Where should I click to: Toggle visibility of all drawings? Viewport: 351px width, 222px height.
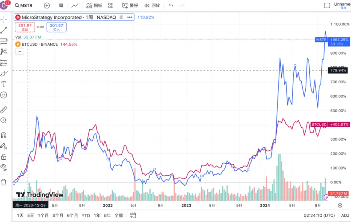(4, 166)
